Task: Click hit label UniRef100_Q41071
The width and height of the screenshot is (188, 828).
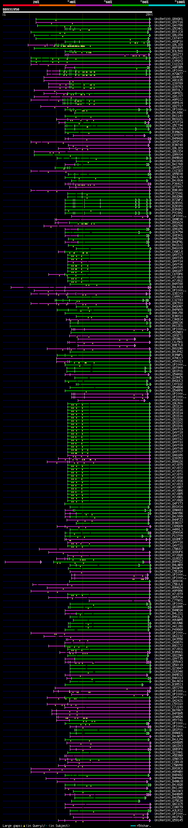Action: pos(169,58)
